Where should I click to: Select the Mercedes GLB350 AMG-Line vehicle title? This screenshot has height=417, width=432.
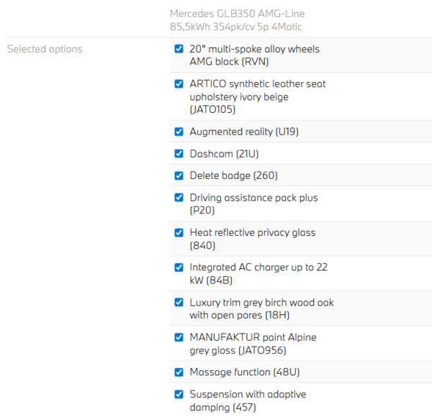coord(237,20)
